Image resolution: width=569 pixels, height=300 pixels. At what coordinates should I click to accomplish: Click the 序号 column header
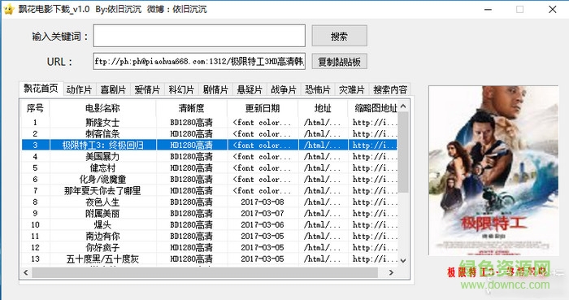[35, 108]
